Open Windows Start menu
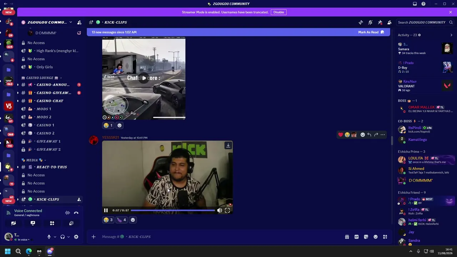 click(x=7, y=251)
